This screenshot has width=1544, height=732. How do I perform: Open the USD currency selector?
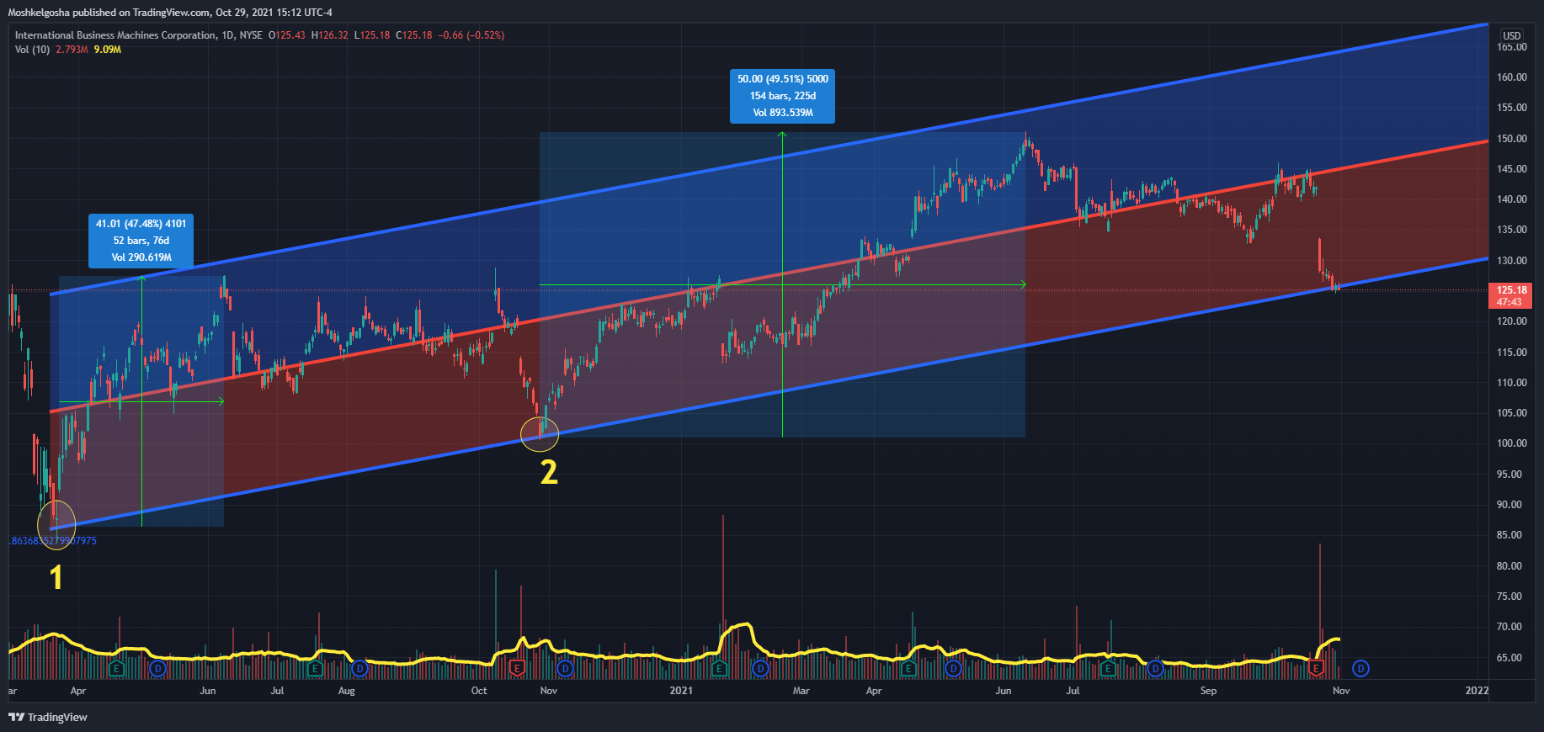coord(1512,35)
